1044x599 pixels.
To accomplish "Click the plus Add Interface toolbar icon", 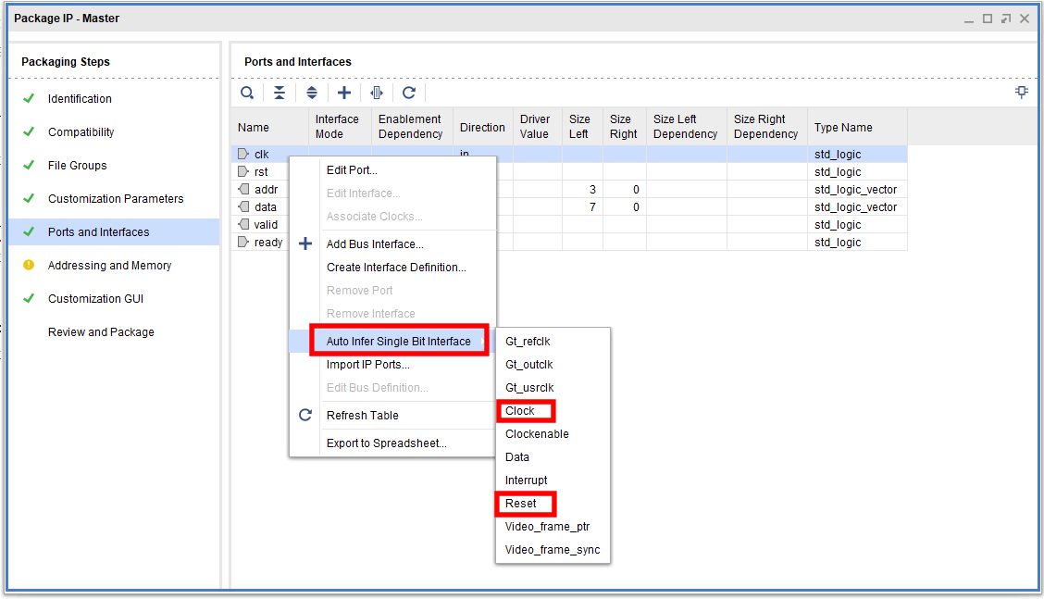I will [x=344, y=93].
